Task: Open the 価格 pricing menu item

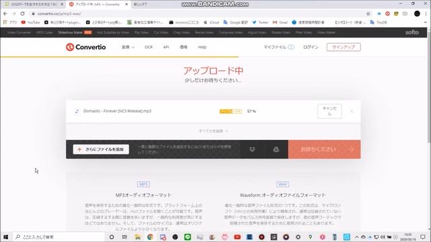Action: (183, 47)
